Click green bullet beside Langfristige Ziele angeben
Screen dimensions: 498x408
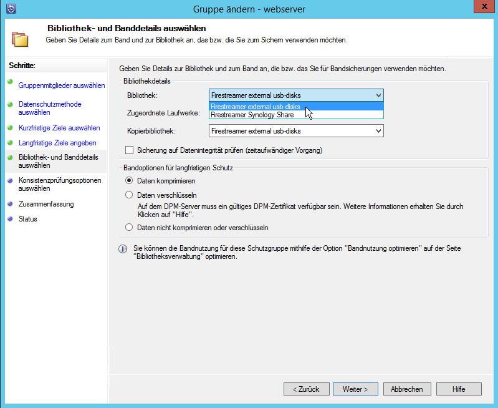point(11,143)
